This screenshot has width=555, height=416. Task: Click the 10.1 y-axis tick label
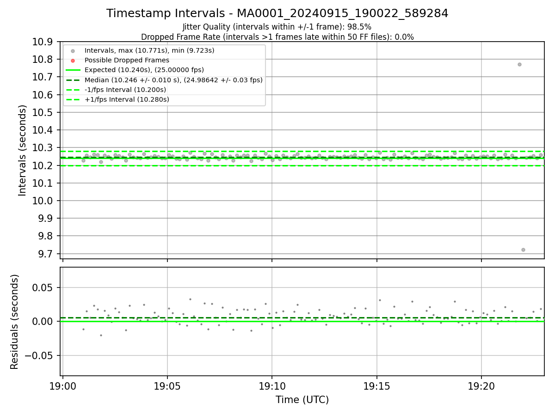tap(43, 183)
